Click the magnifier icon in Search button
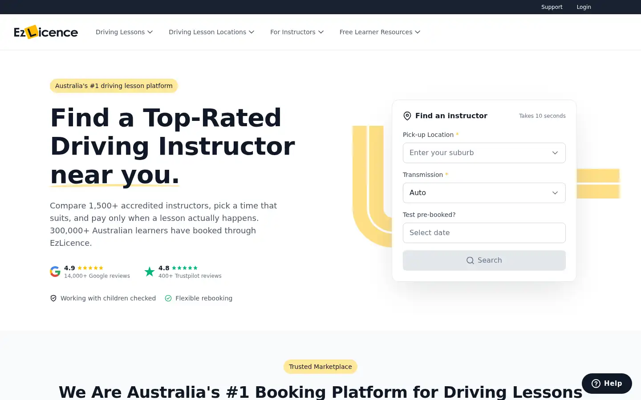 click(470, 260)
